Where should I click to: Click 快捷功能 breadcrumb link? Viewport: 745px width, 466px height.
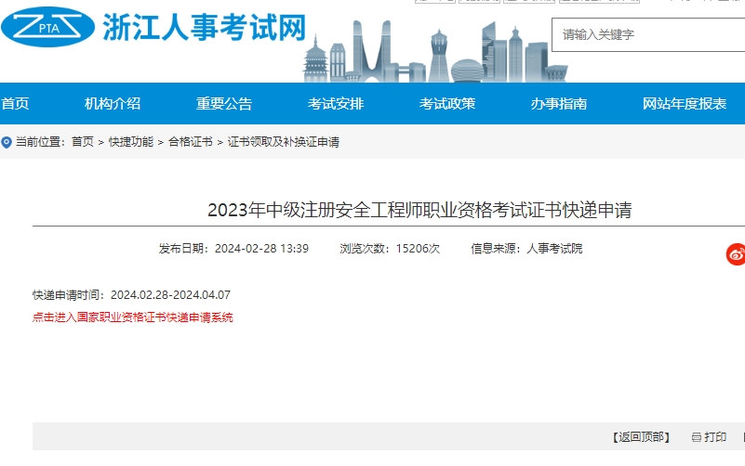tap(131, 142)
